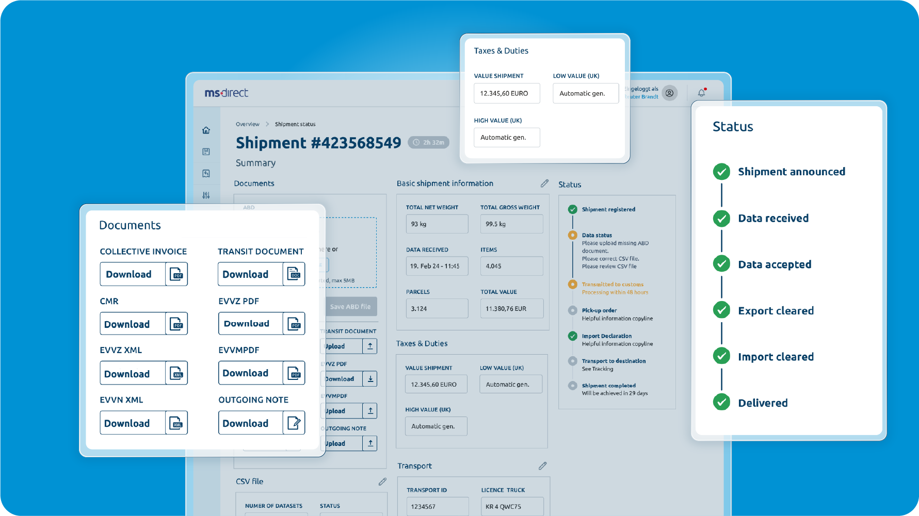Click the orange Data status indicator
Image resolution: width=919 pixels, height=516 pixels.
(x=572, y=235)
